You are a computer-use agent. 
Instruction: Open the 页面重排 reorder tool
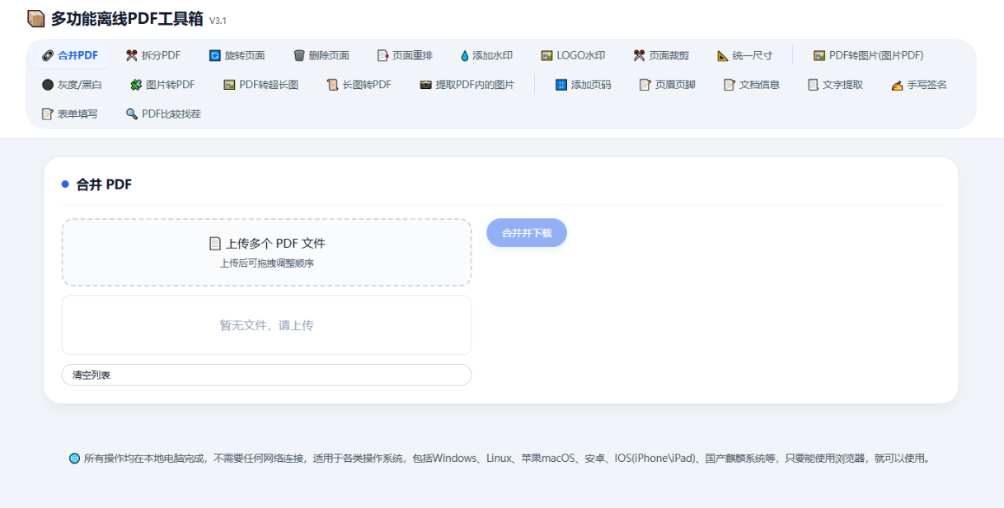404,55
